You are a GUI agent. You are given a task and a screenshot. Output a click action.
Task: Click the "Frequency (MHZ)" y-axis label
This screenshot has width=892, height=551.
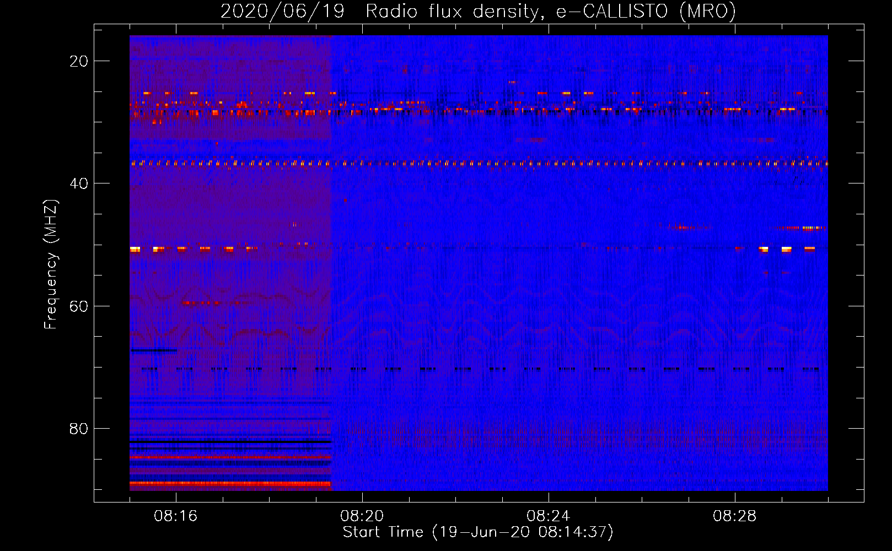51,264
